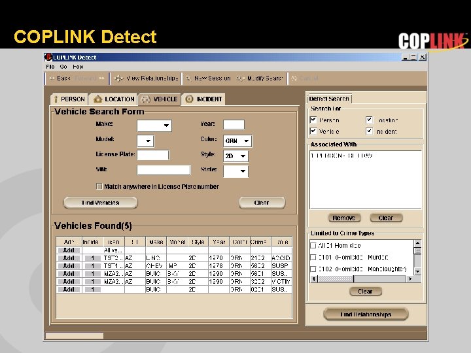The image size is (471, 353).
Task: Click Modify Search in the toolbar
Action: 260,78
